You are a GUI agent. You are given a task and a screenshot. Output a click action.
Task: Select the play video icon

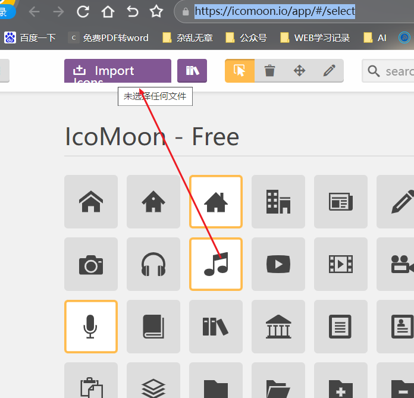click(278, 264)
